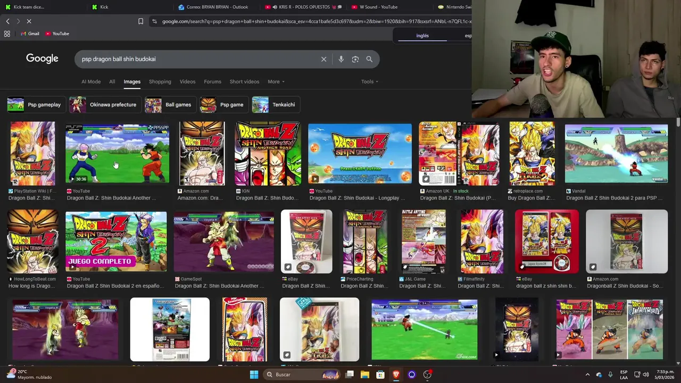Go to the Google homepage logo
The image size is (681, 383).
[x=42, y=59]
